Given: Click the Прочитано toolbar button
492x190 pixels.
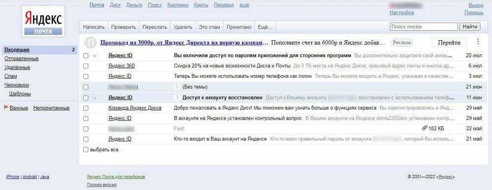Looking at the screenshot, I should pyautogui.click(x=239, y=27).
